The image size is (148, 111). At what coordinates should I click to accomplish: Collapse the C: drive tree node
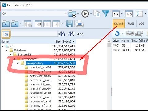(3, 46)
